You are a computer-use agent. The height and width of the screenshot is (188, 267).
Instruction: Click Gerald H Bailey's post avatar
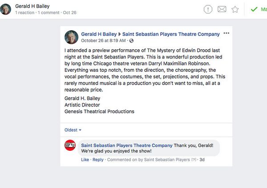click(71, 37)
